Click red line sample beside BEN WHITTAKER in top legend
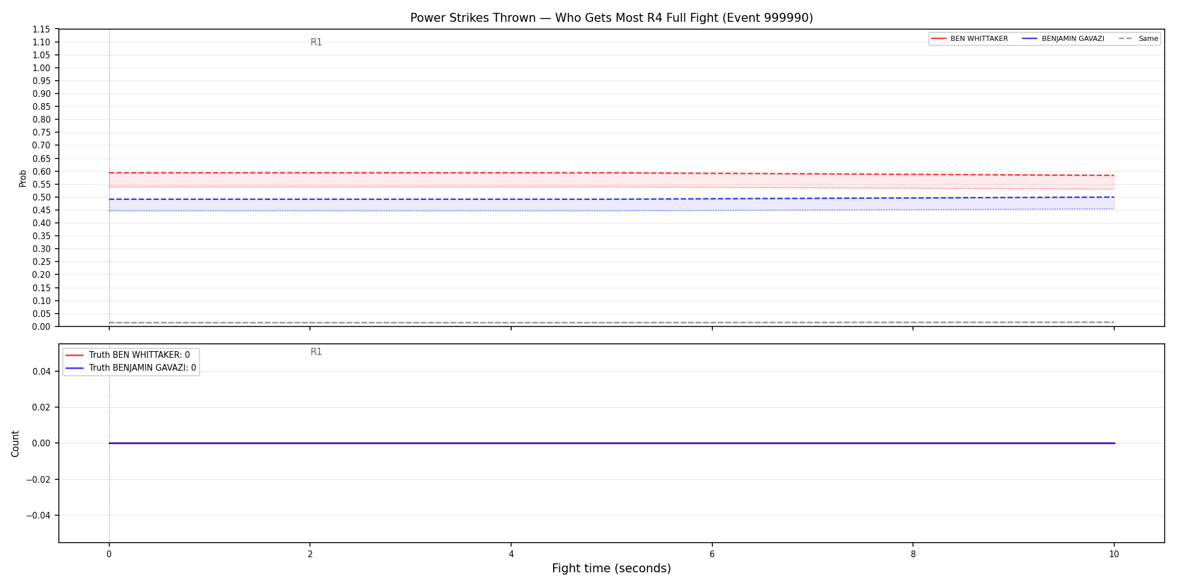 [x=939, y=39]
